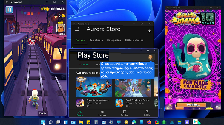Select Εφαρμ. bottom navigation tab
Viewport: 224px width, 125px height.
tap(102, 113)
